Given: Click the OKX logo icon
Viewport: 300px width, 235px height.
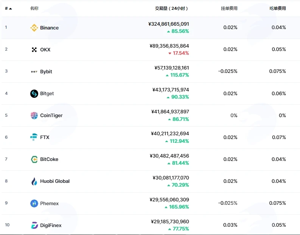Looking at the screenshot, I should [x=34, y=49].
